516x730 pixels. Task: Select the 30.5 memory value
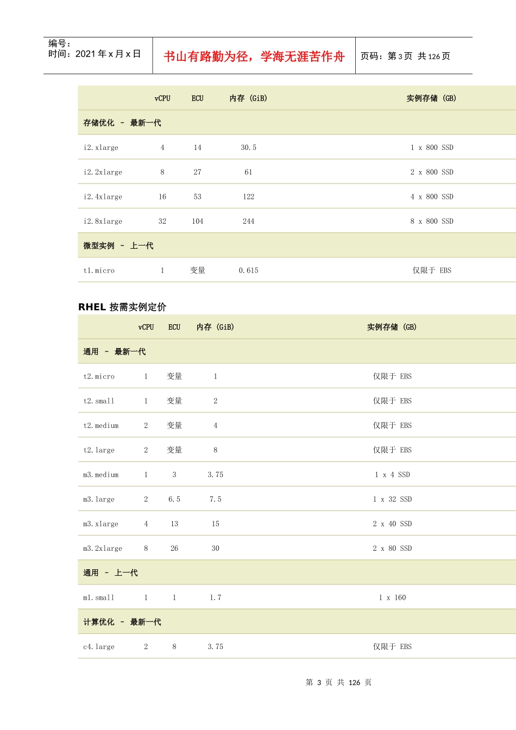click(249, 148)
